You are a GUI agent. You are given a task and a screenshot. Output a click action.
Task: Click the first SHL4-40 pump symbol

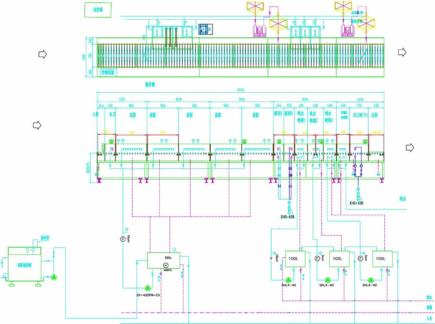coord(289,280)
